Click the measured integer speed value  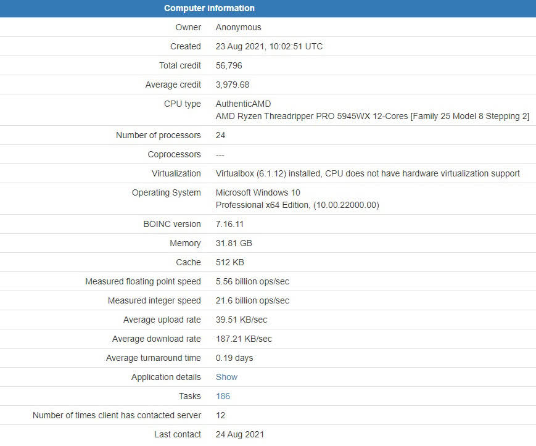click(252, 301)
